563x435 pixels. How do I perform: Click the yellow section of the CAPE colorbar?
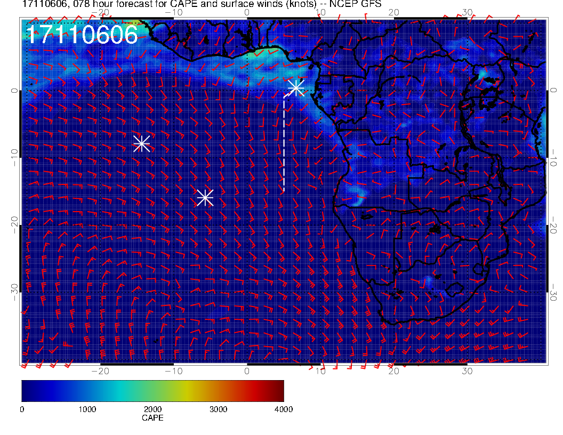click(189, 391)
